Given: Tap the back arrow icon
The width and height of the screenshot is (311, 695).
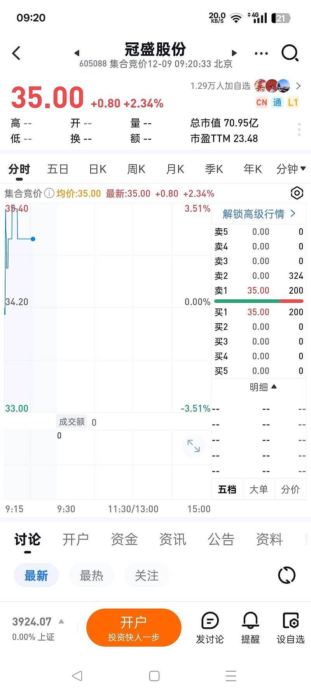Looking at the screenshot, I should pos(16,53).
